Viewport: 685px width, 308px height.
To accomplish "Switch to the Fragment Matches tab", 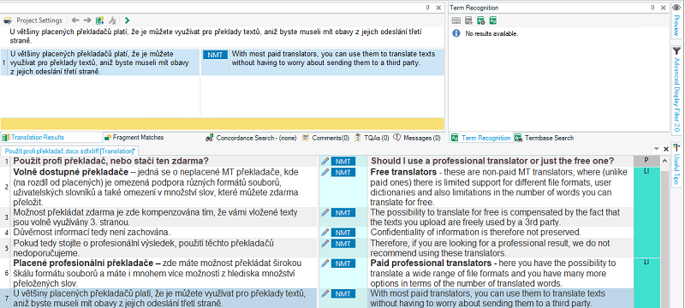I will [x=134, y=138].
